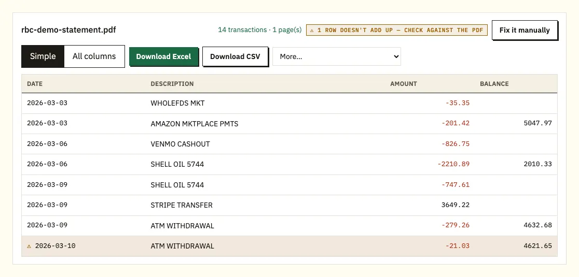Click the -35.35 amount cell
579x277 pixels.
coord(458,103)
